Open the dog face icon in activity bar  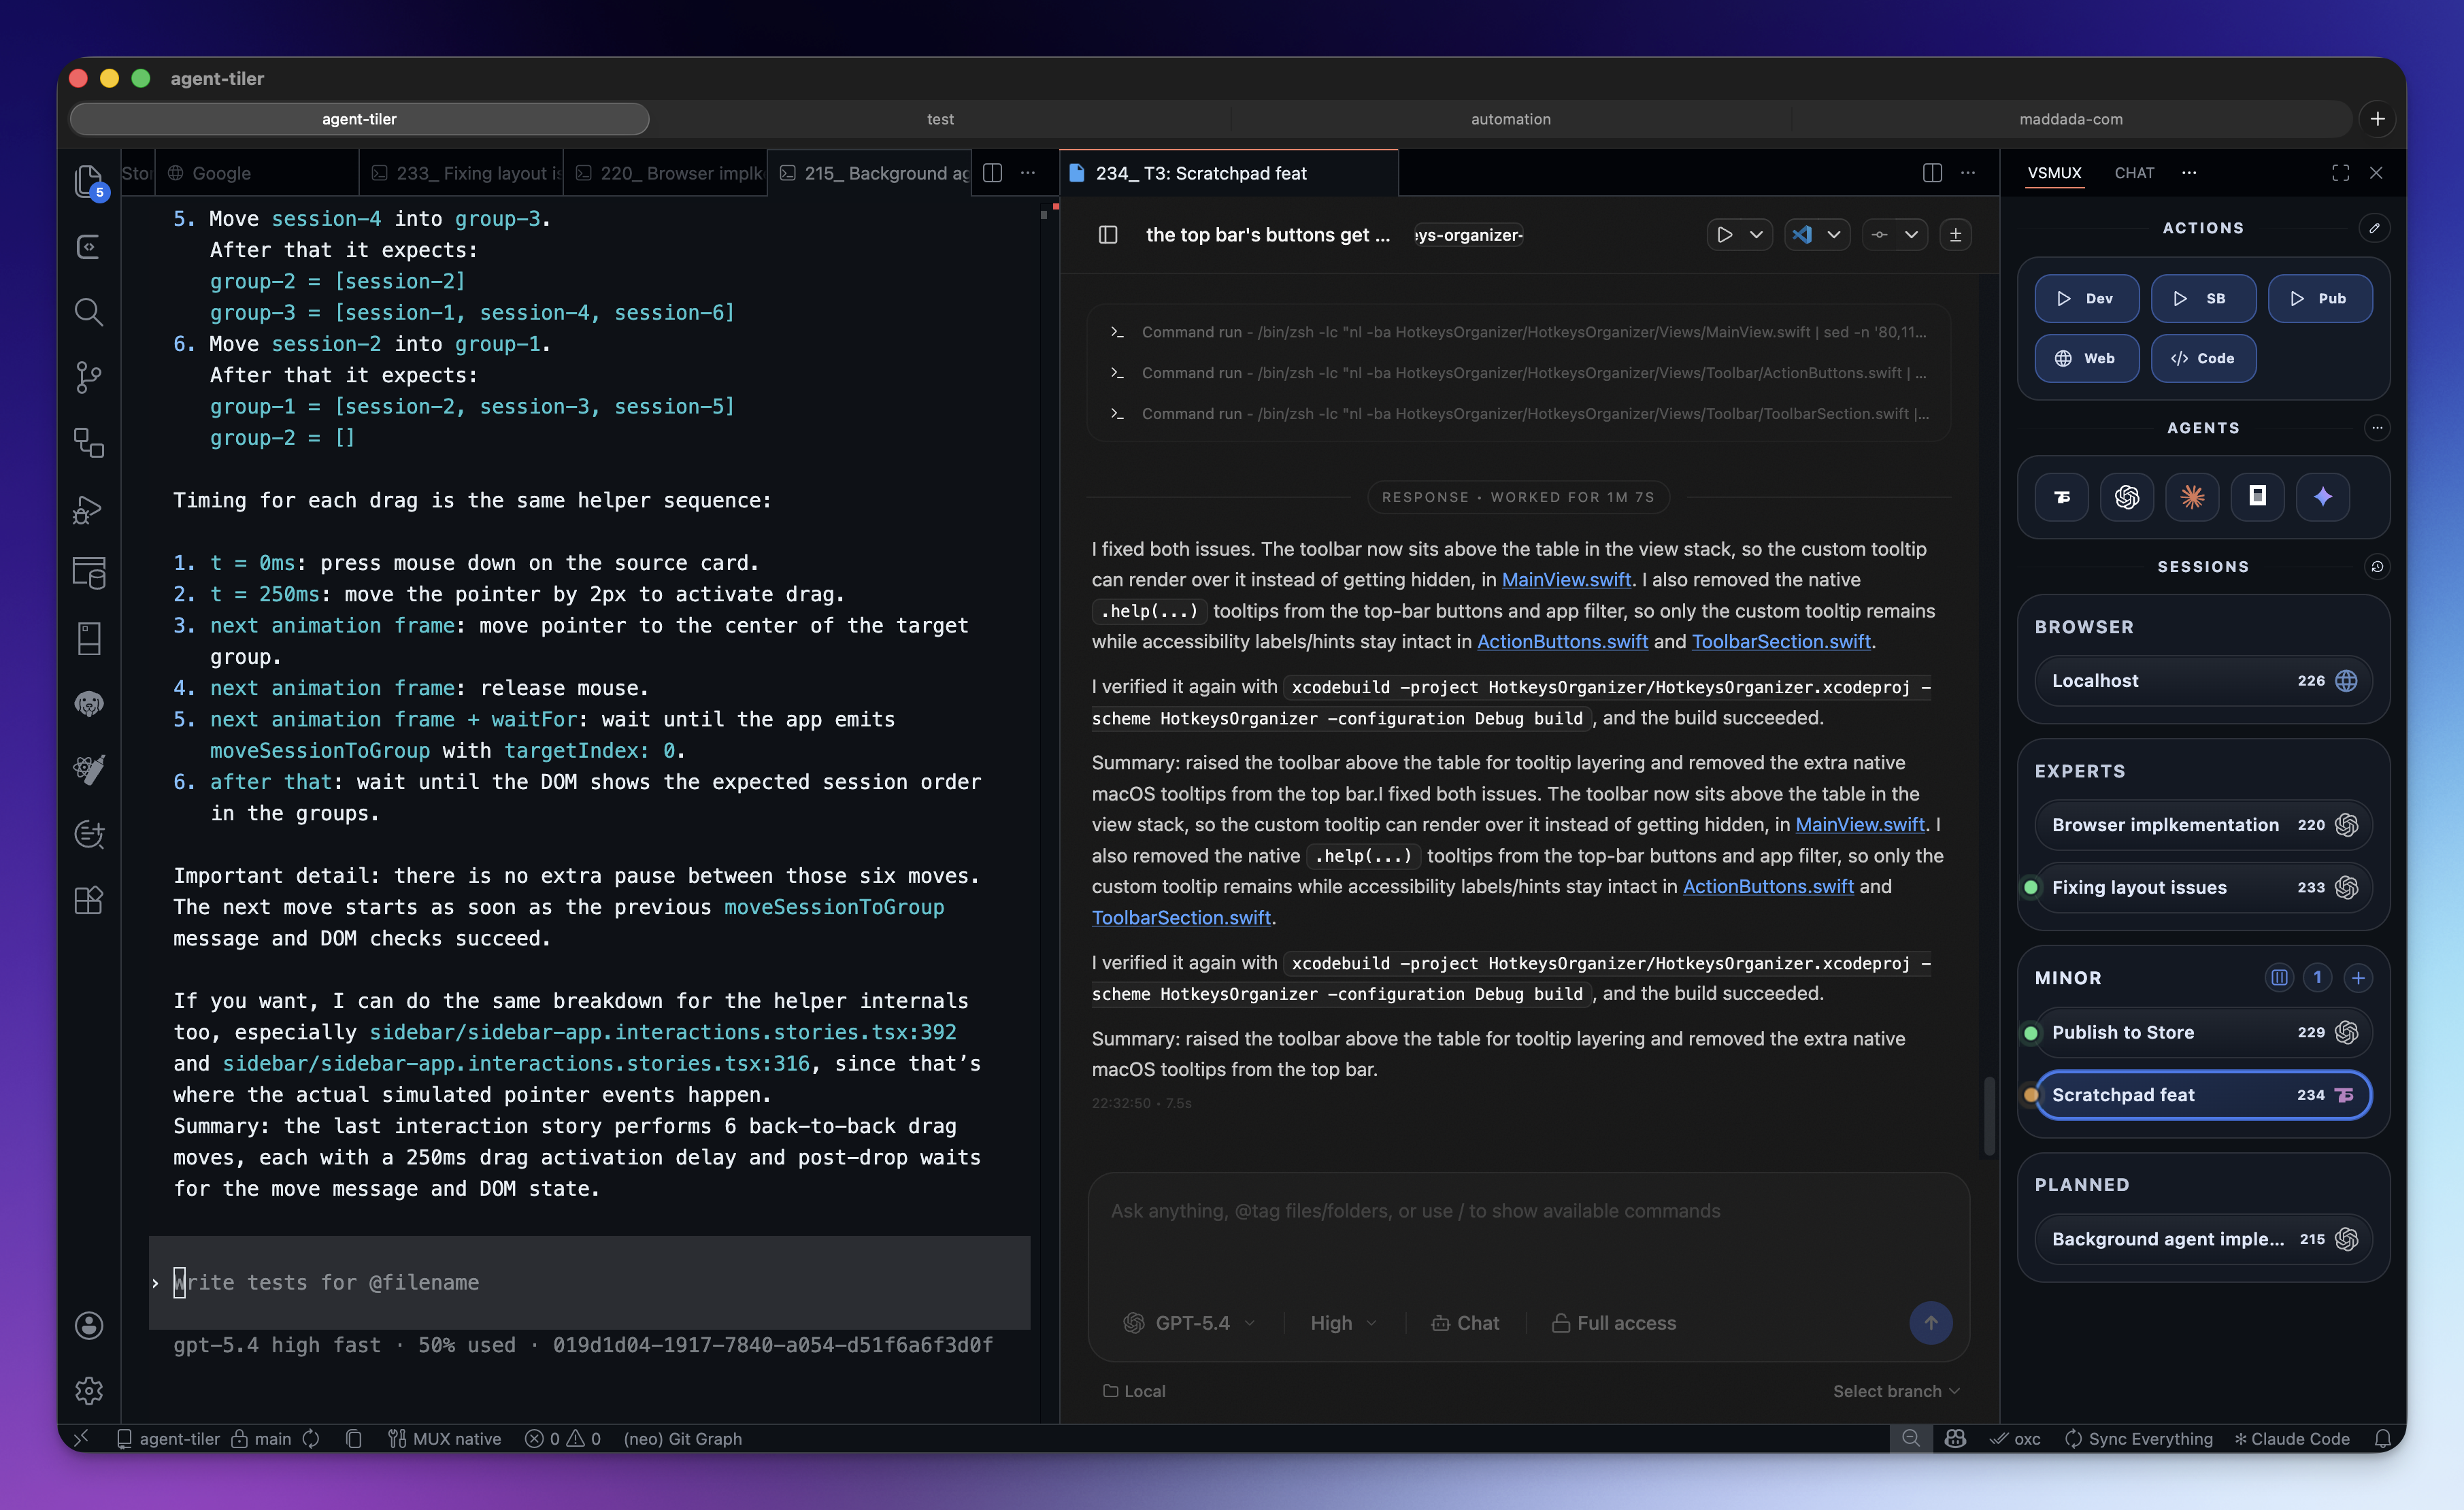pyautogui.click(x=89, y=704)
